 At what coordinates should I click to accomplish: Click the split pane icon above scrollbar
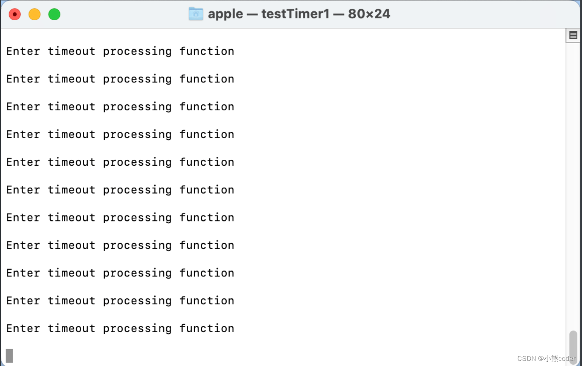[x=573, y=36]
